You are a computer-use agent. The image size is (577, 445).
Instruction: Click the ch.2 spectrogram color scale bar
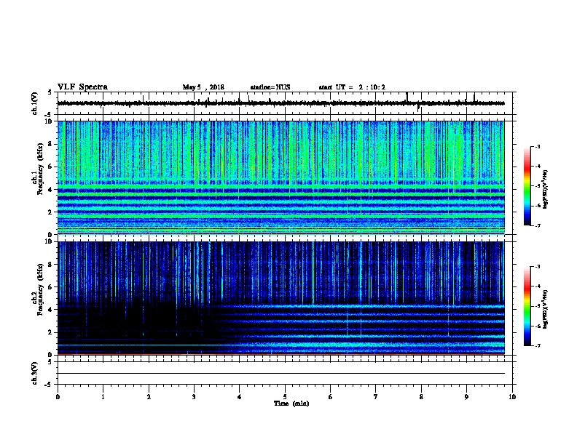tap(527, 306)
